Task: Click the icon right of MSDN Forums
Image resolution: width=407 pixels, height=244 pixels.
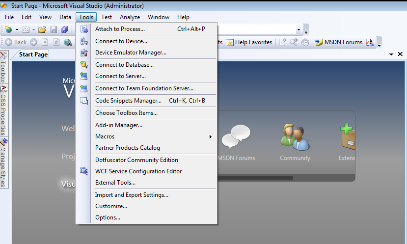Action: click(370, 42)
